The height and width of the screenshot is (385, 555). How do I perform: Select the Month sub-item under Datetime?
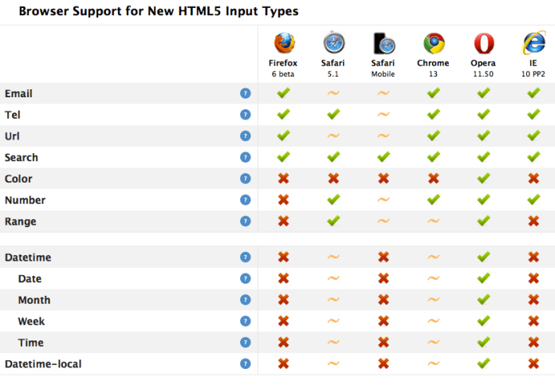34,301
